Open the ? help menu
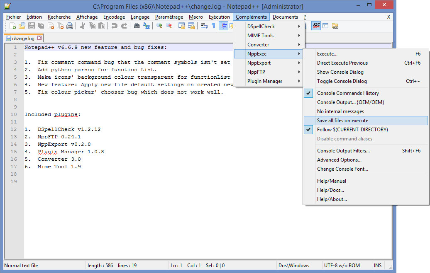Viewport: 430px width, 273px height. pyautogui.click(x=305, y=17)
